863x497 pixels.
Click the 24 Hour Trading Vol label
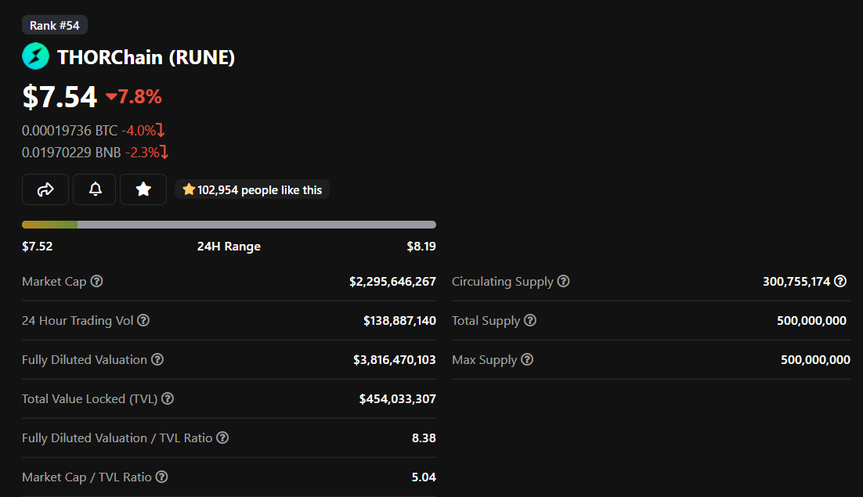click(78, 321)
